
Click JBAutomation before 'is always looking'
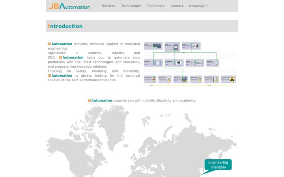pyautogui.click(x=60, y=76)
